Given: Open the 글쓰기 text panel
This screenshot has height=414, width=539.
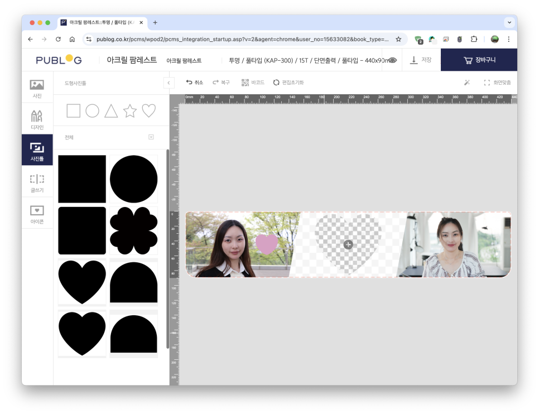Looking at the screenshot, I should tap(37, 182).
